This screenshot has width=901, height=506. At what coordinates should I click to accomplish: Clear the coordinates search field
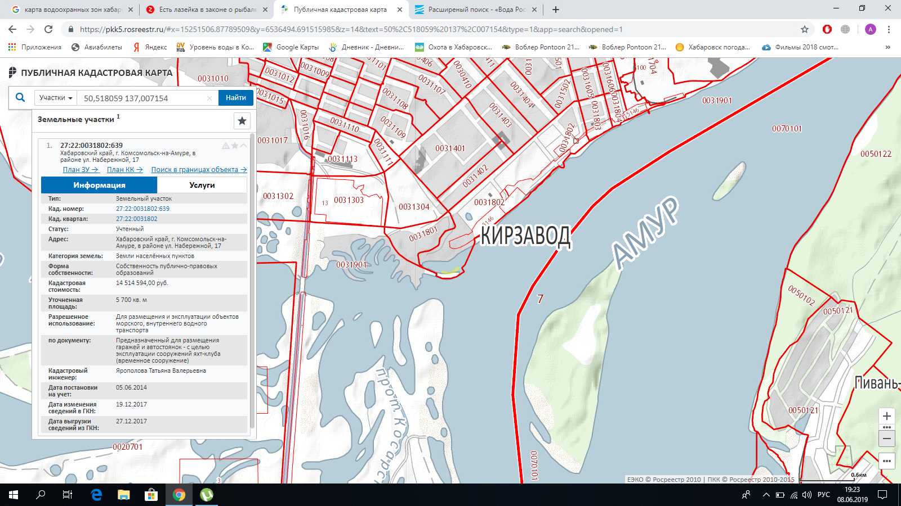209,98
